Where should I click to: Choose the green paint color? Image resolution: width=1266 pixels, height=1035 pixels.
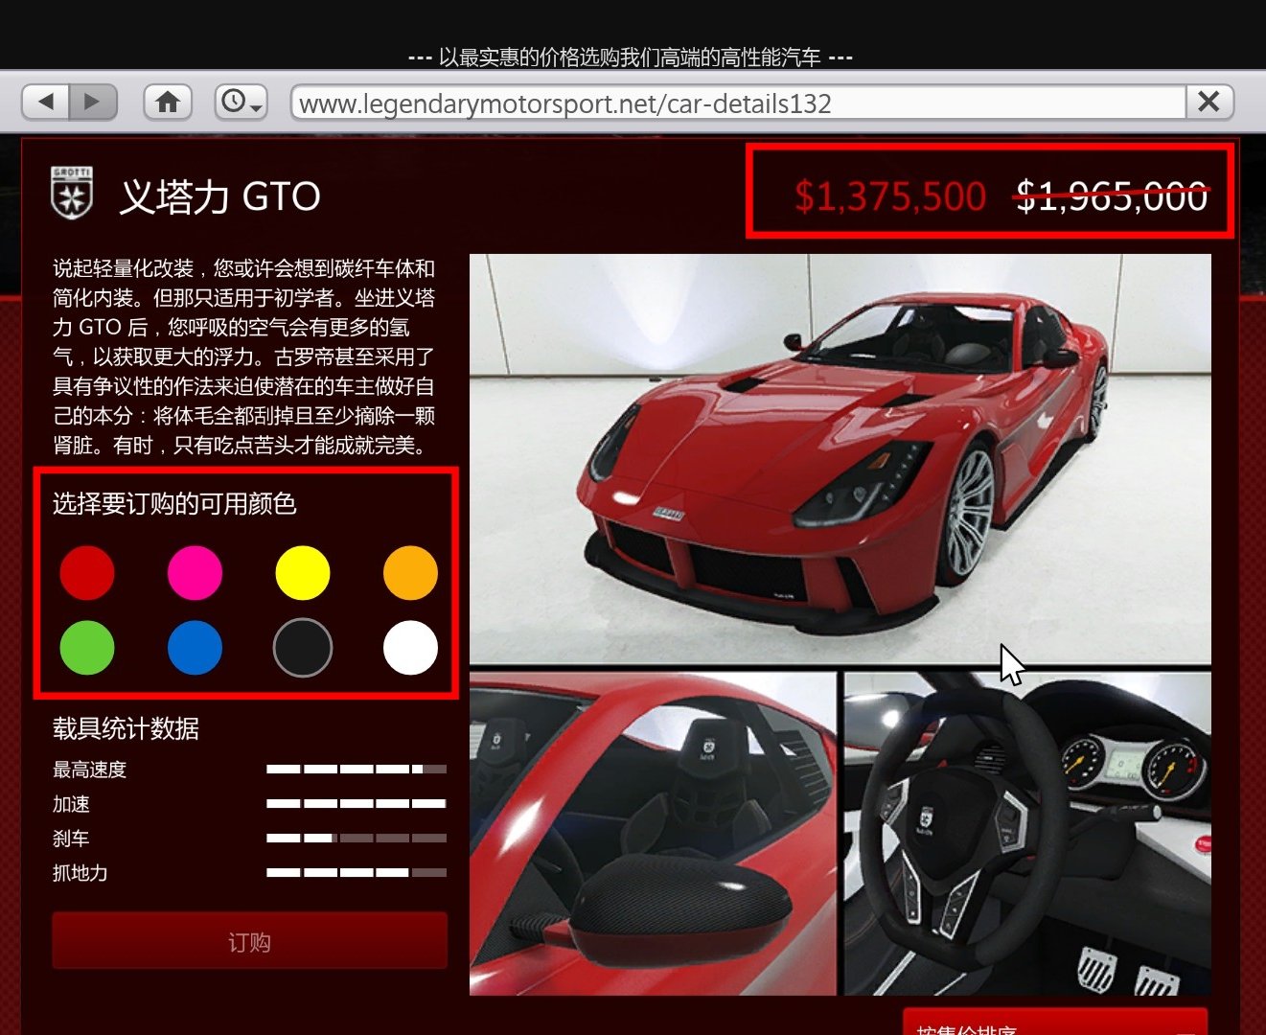pyautogui.click(x=87, y=648)
